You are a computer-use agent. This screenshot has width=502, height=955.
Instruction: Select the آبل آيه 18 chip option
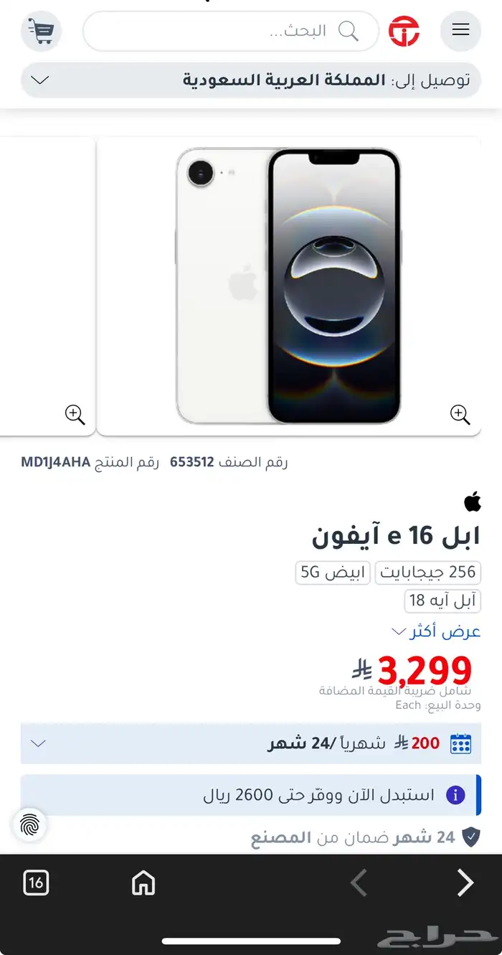coord(442,600)
